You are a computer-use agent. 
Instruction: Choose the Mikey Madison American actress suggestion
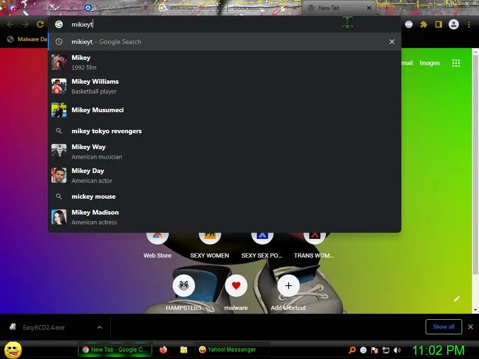click(225, 217)
